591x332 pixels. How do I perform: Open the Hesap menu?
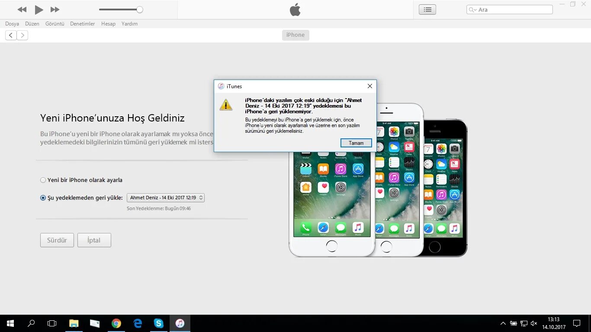click(x=108, y=24)
